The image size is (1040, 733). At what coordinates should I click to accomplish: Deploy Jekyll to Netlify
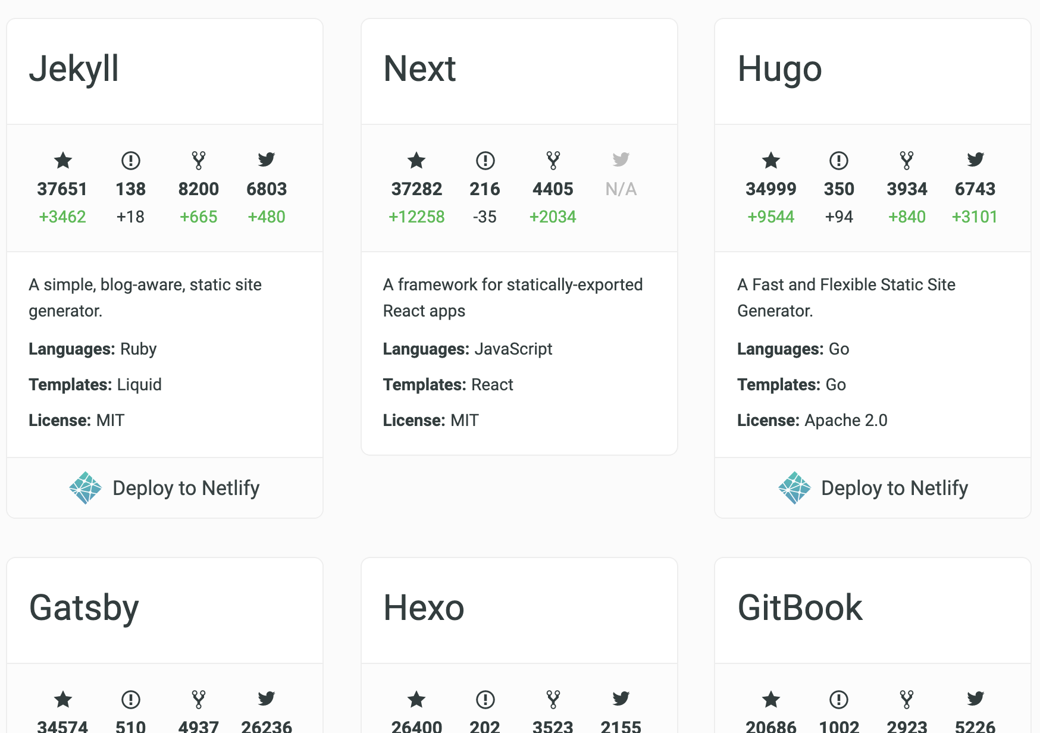pos(165,488)
